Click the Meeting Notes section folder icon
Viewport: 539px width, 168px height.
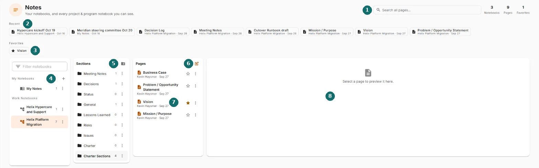[x=80, y=73]
